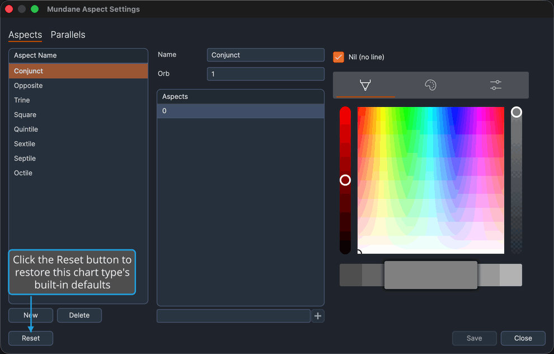Select the color spectrum picker tab icon
The image size is (554, 354).
[365, 85]
